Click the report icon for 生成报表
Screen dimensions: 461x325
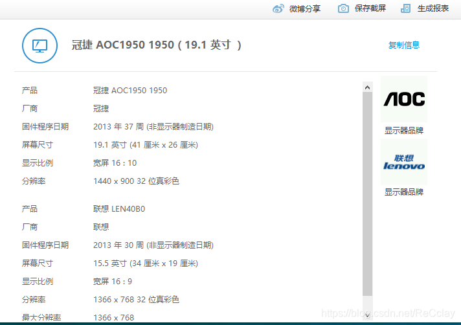406,8
